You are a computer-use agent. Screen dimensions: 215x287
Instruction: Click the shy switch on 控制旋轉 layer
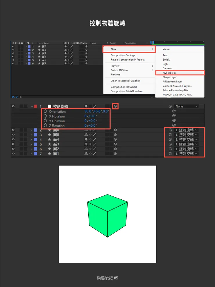pyautogui.click(x=86, y=106)
